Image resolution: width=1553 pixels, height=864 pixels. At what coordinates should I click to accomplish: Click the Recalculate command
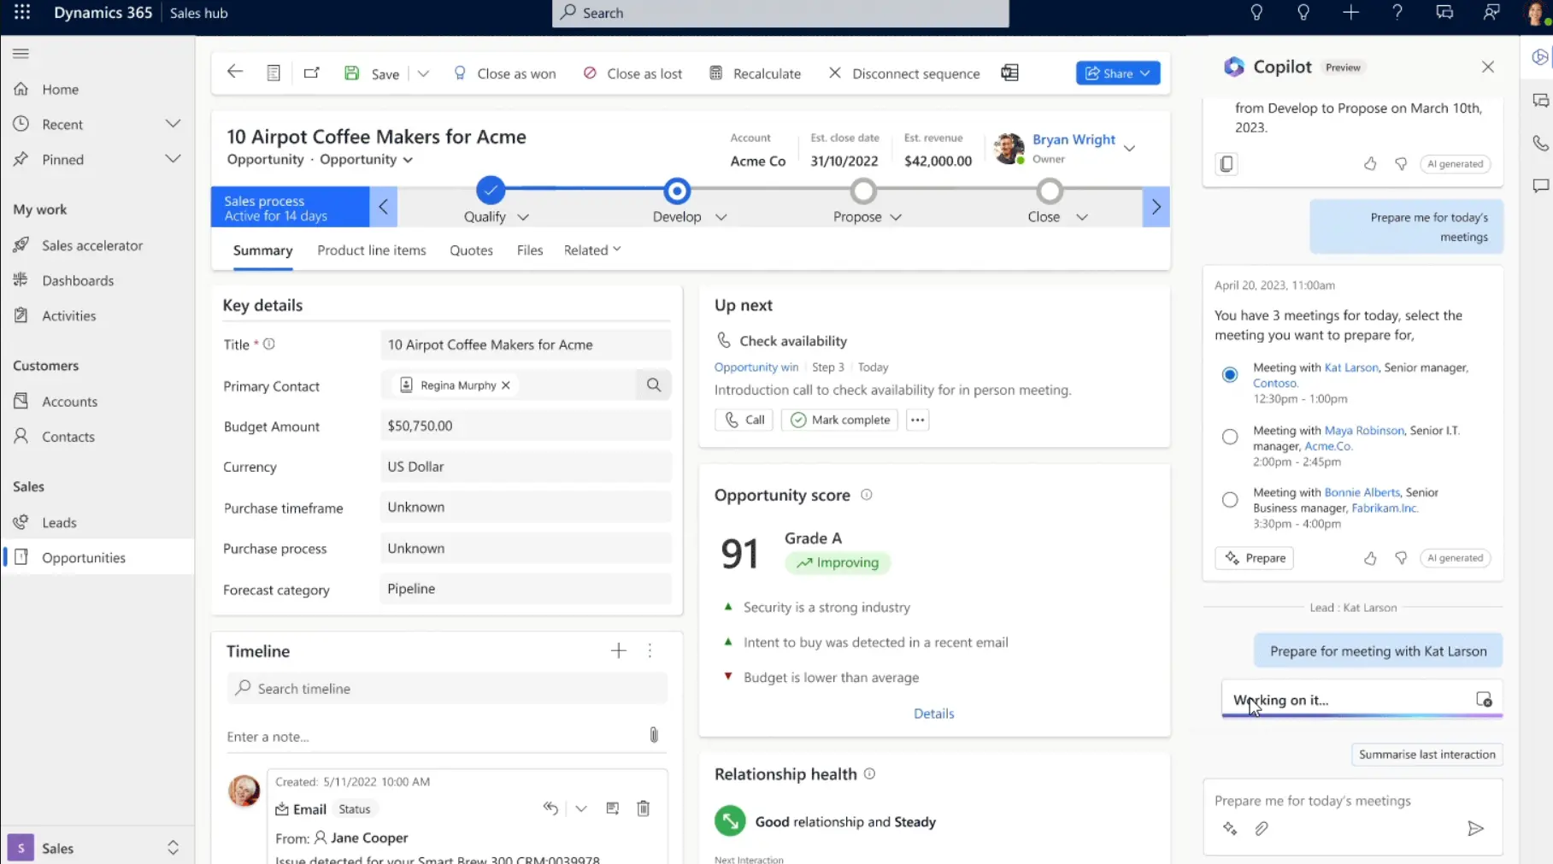point(756,73)
